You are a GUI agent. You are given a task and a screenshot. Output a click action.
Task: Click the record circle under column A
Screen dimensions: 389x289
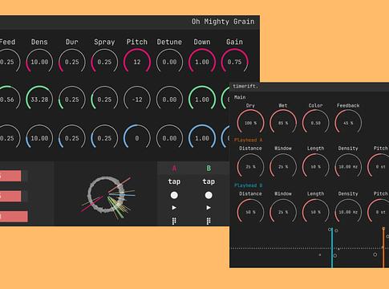click(x=174, y=195)
